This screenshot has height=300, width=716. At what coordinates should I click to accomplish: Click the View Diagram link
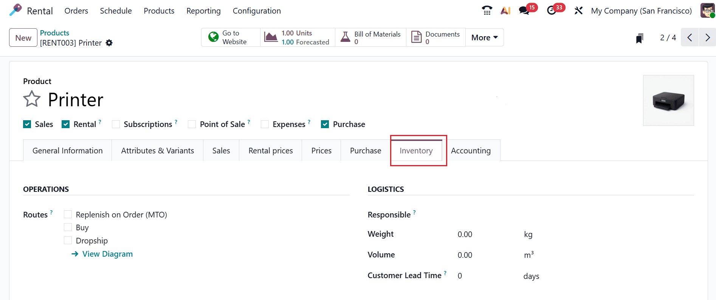pyautogui.click(x=107, y=254)
